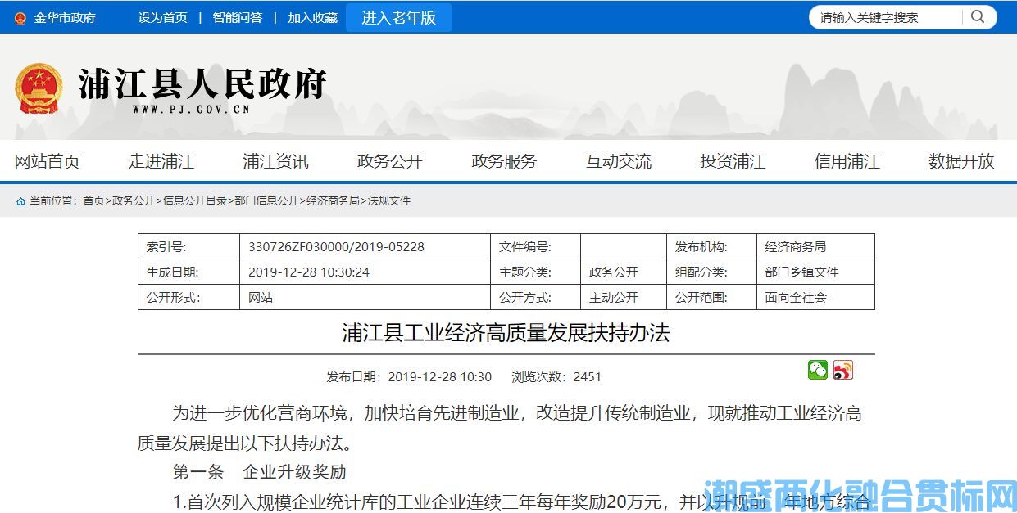Click the 组配分类: label cell
This screenshot has height=513, width=1017.
coord(711,272)
